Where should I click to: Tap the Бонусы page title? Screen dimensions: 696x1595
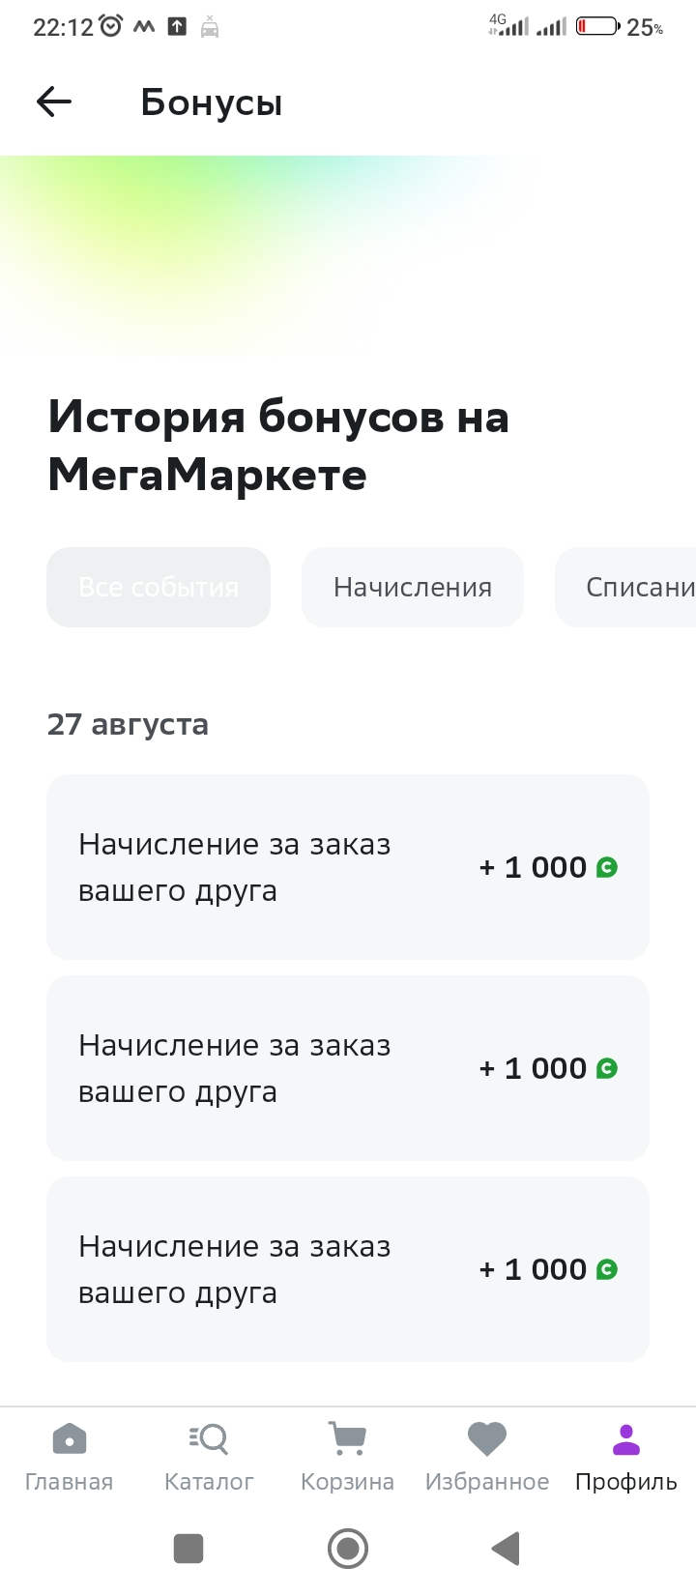point(212,102)
